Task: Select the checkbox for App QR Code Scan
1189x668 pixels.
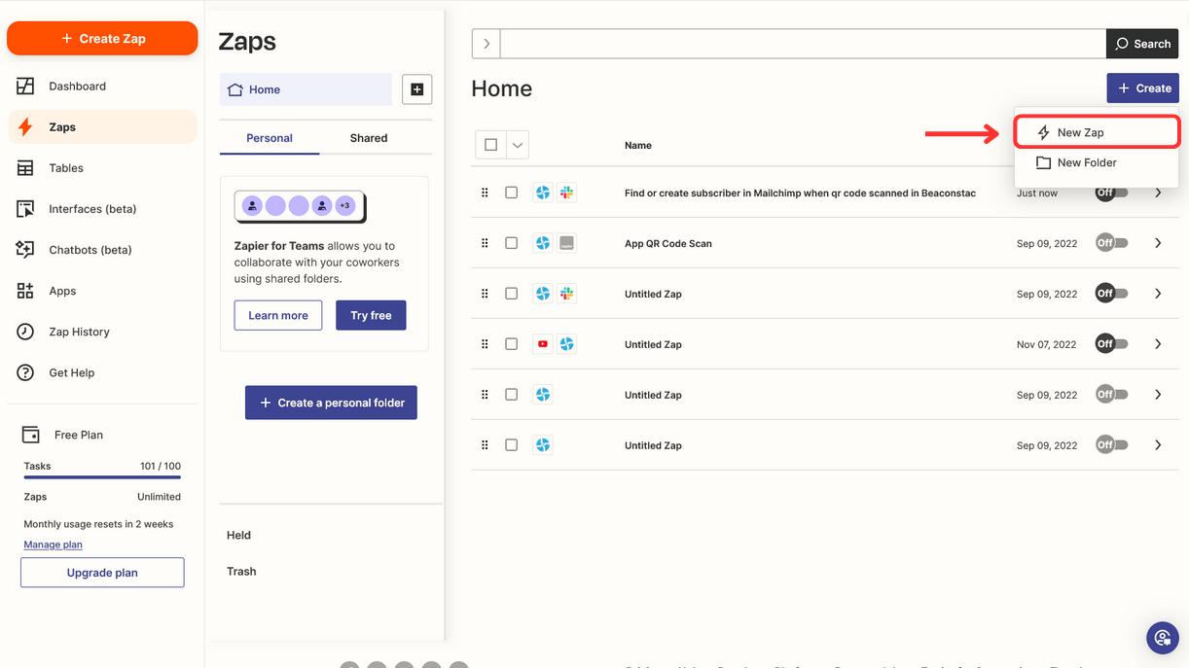Action: (x=511, y=242)
